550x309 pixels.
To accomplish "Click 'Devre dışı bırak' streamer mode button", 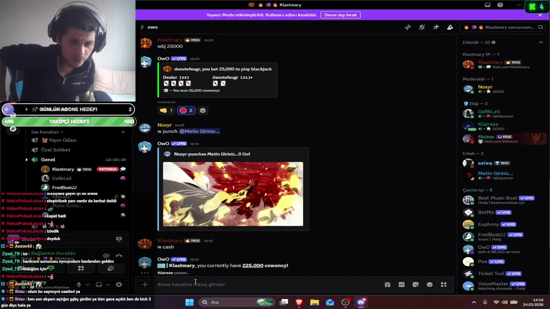I will 340,15.
